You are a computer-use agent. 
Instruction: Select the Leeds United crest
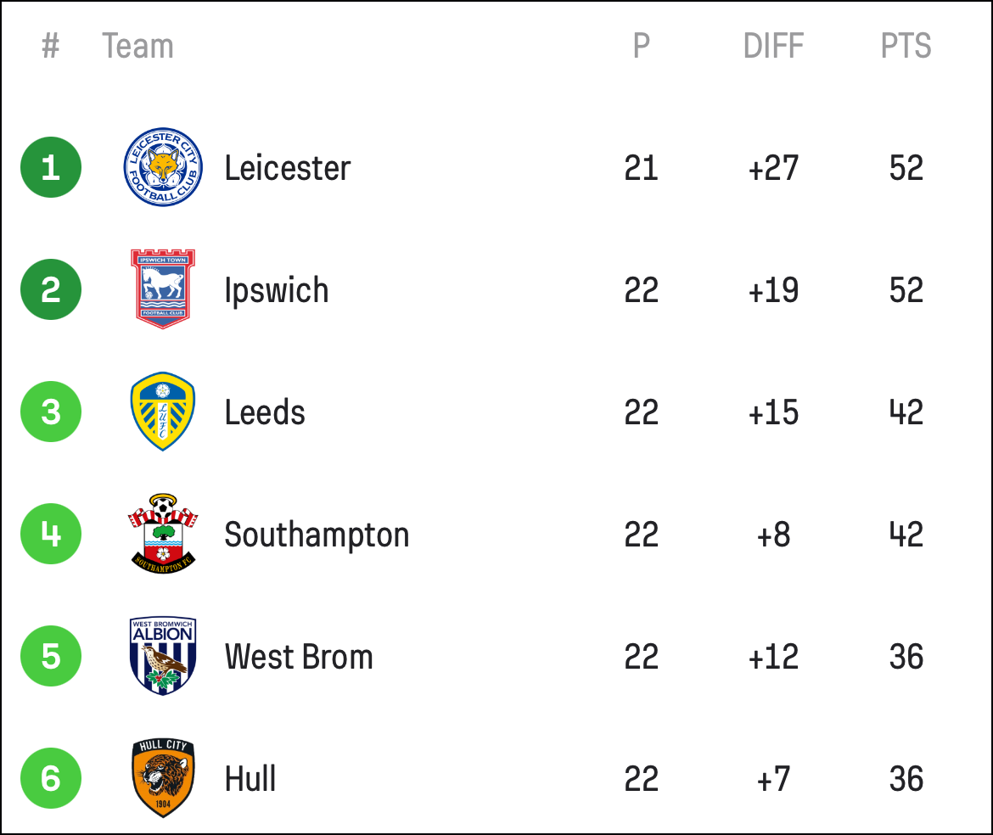pyautogui.click(x=163, y=412)
